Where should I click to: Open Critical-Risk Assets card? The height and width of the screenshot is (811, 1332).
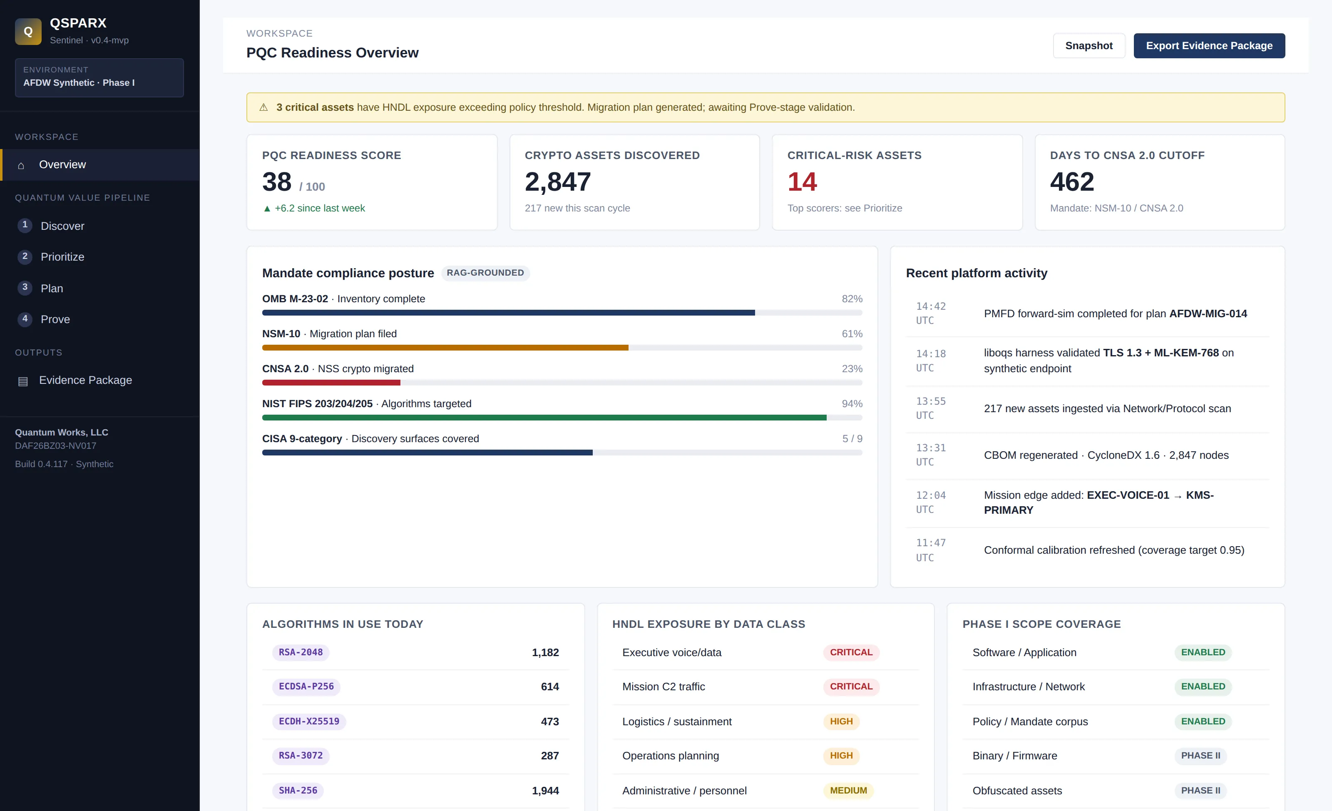[897, 182]
